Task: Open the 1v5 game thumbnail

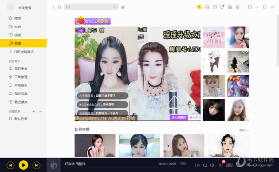Action: click(x=238, y=86)
